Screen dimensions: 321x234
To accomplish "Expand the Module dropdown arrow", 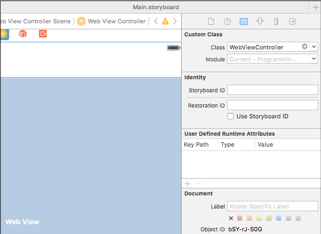I will click(314, 59).
